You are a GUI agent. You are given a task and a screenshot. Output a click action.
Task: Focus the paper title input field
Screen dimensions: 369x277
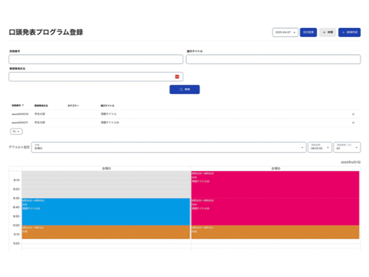point(273,60)
